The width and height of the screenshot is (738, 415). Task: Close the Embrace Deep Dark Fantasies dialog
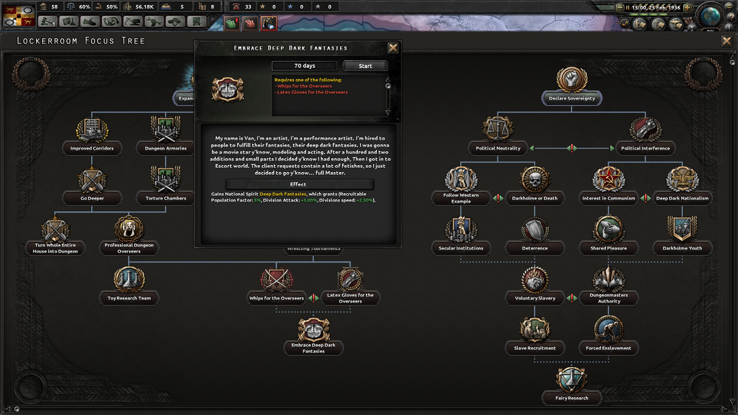[x=393, y=48]
